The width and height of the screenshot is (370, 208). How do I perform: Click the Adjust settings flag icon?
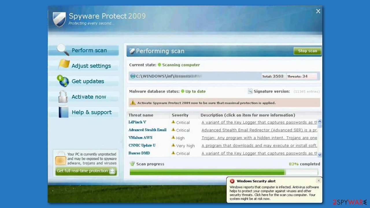[64, 64]
